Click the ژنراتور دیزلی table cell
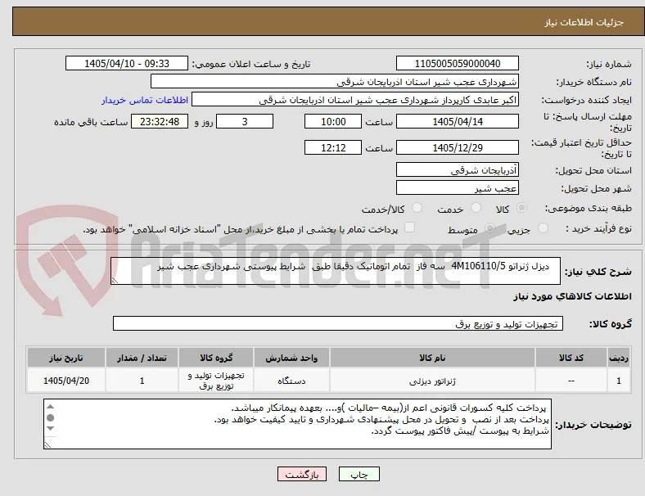This screenshot has height=496, width=645. (x=432, y=381)
